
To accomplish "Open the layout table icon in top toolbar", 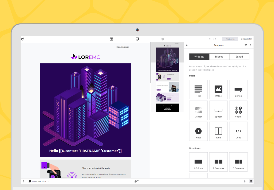I will click(x=111, y=39).
